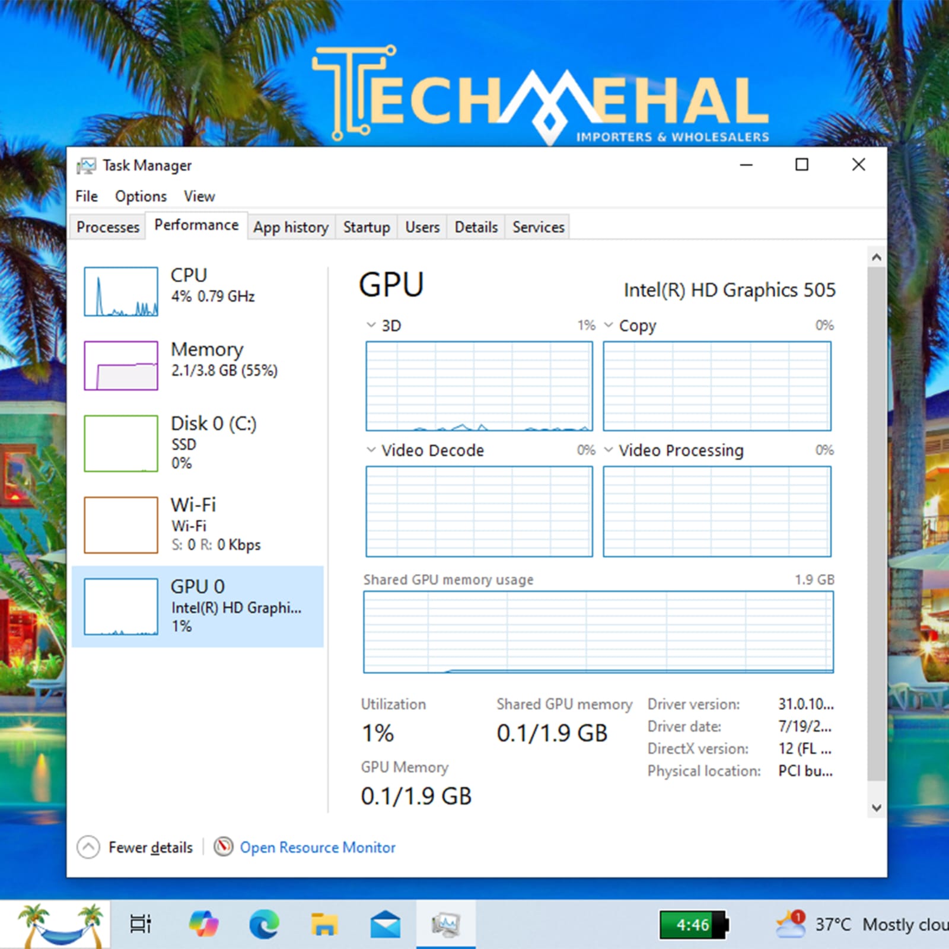Click the CPU label in sidebar
The width and height of the screenshot is (949, 949).
coord(189,275)
